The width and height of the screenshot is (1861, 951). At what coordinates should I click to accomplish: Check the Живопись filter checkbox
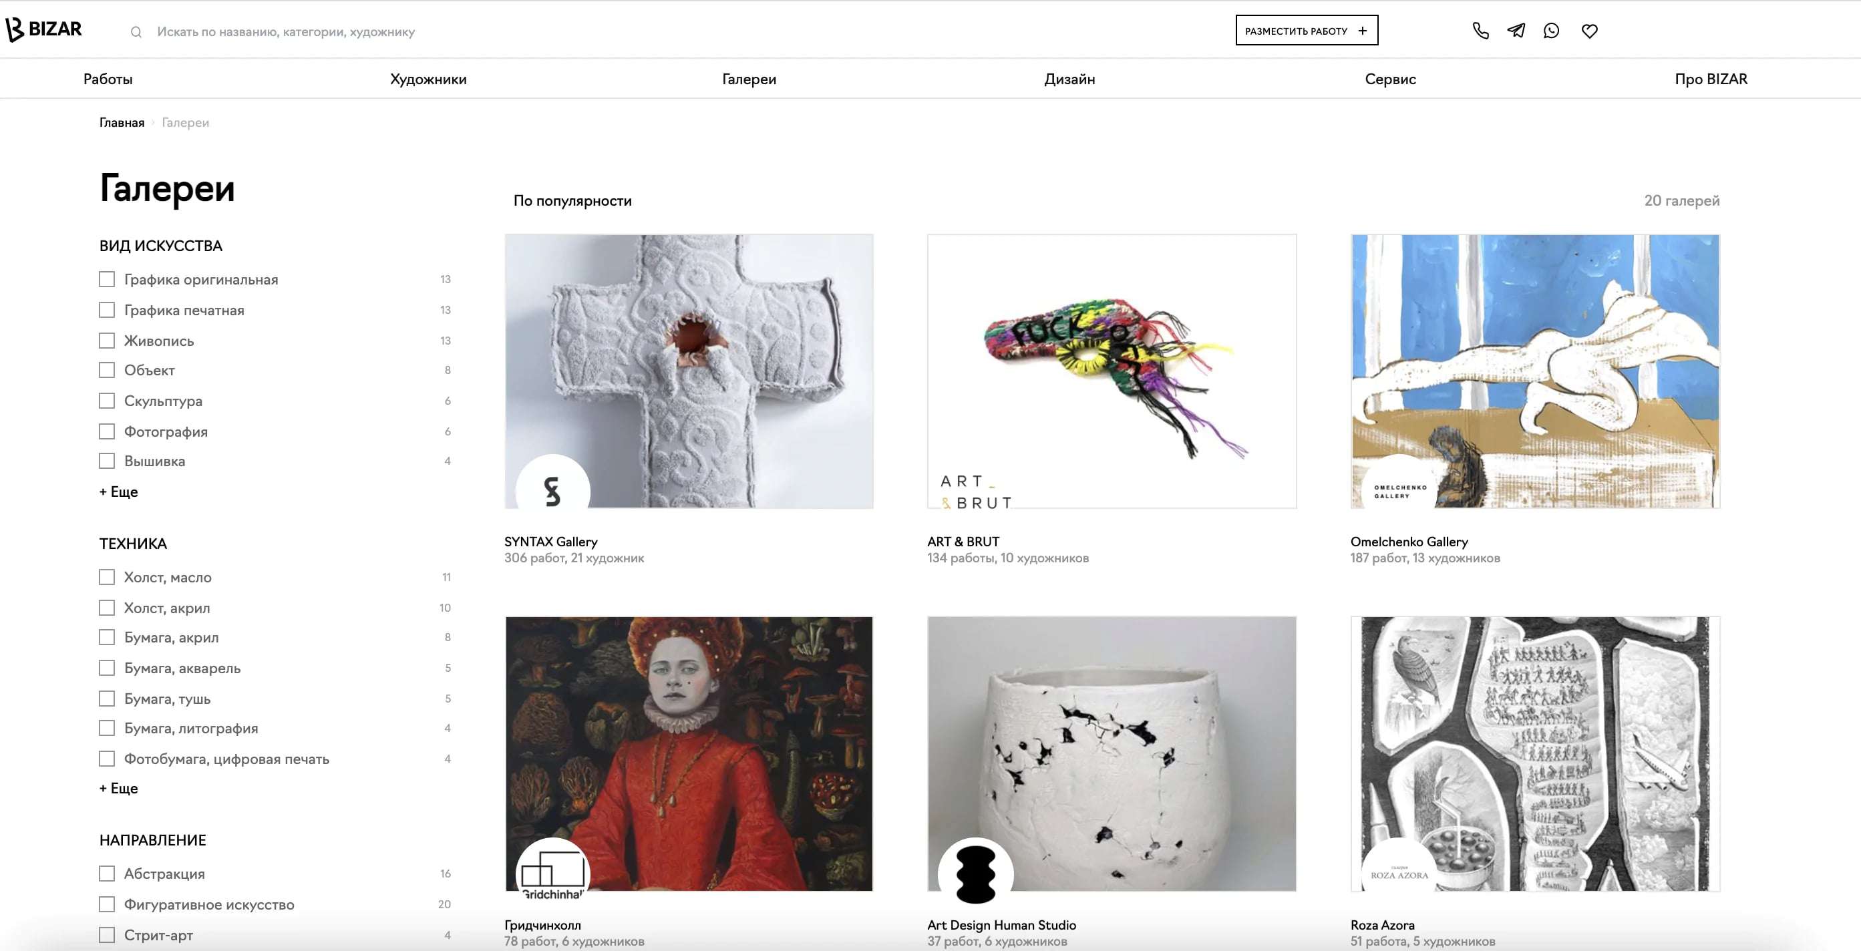(107, 340)
